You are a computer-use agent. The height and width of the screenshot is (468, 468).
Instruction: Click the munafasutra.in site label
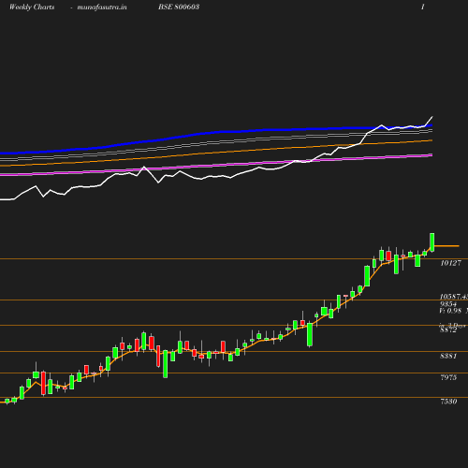pyautogui.click(x=102, y=7)
